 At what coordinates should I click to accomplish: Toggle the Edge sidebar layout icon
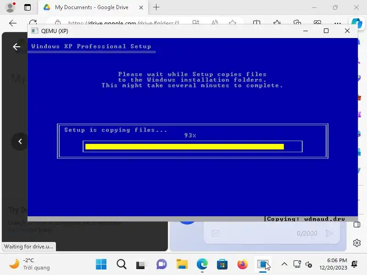357,225
